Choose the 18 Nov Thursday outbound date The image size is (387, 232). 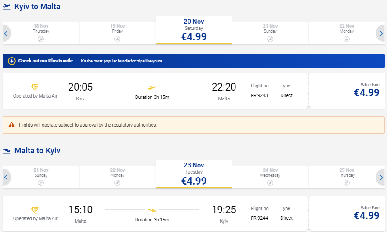41,33
